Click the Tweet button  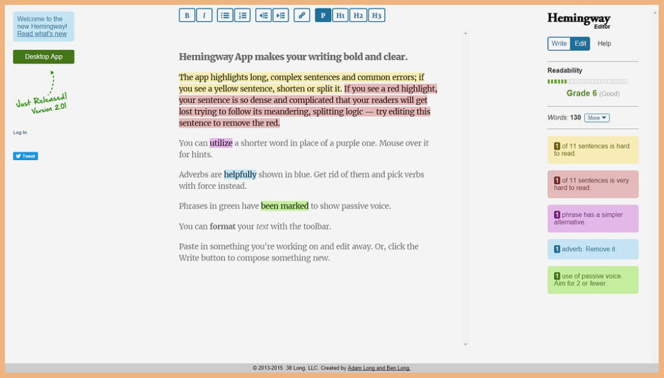(25, 156)
